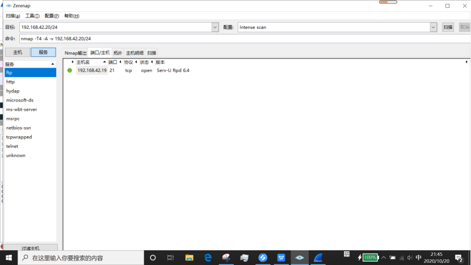Click the Zenmap taskbar icon
Screen dimensions: 471x265
pos(300,258)
